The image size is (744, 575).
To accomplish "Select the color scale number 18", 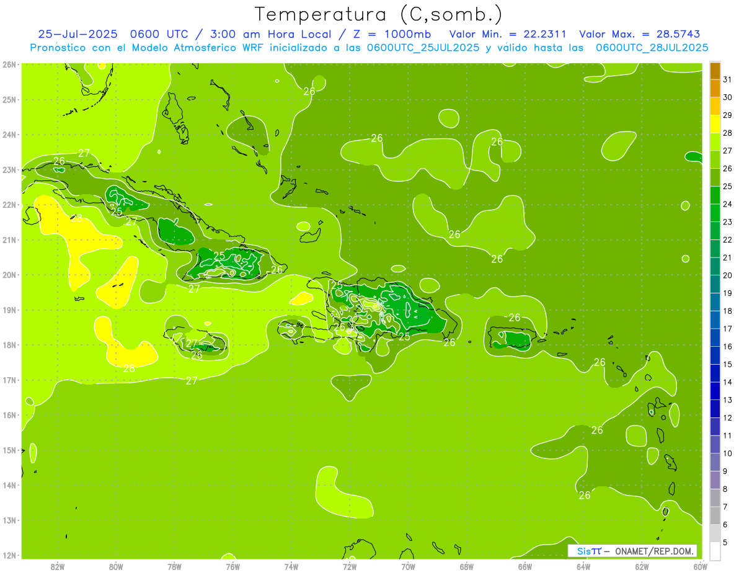I will [x=727, y=310].
